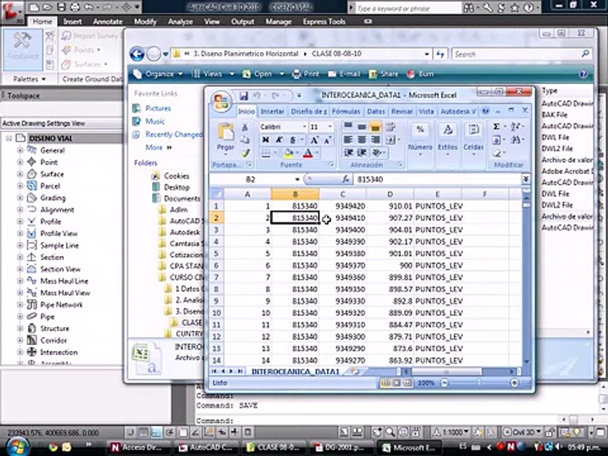Image resolution: width=608 pixels, height=456 pixels.
Task: Select column header D in Excel
Action: 390,194
